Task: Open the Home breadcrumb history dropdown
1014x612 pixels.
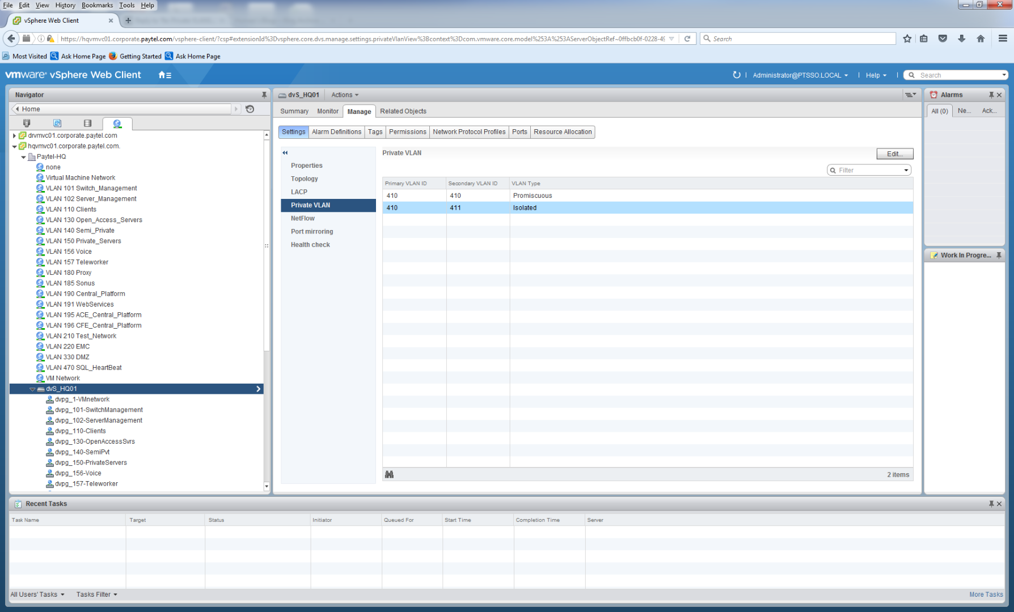Action: pyautogui.click(x=236, y=109)
